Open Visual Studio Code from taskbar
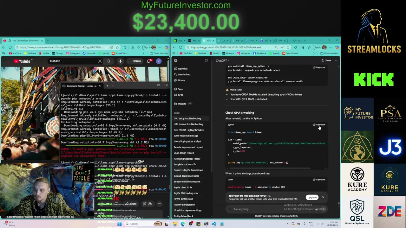 (x=214, y=224)
